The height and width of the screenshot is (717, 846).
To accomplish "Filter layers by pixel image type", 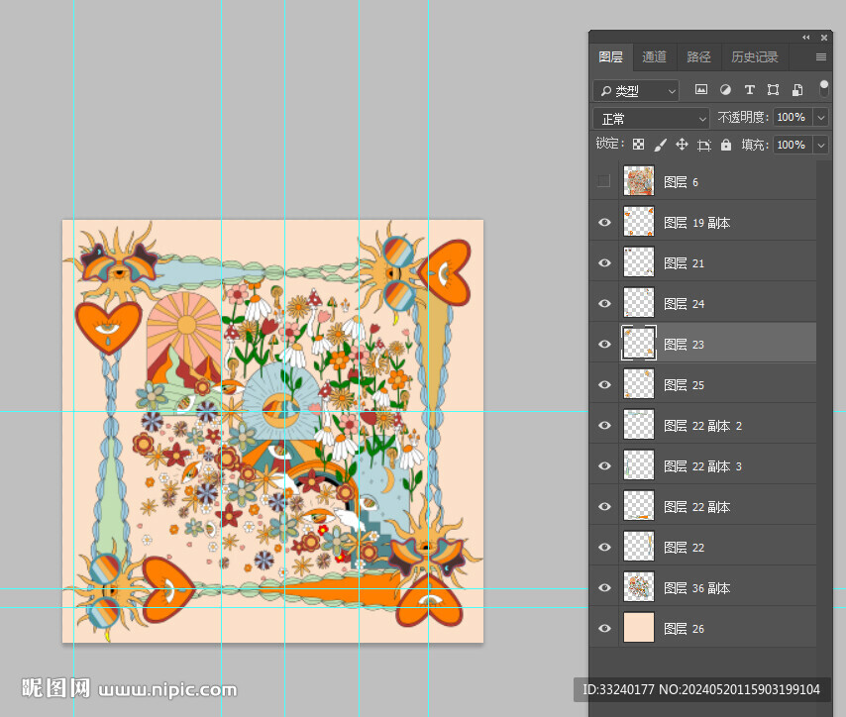I will [701, 90].
